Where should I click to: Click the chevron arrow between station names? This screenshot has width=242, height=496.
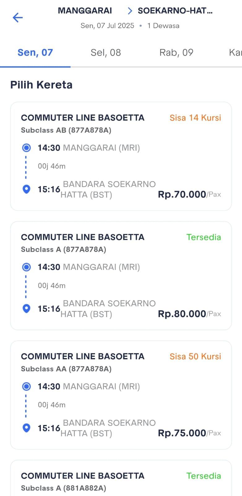pos(130,11)
